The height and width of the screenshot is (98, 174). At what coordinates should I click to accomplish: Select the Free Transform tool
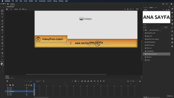(x=2, y=14)
